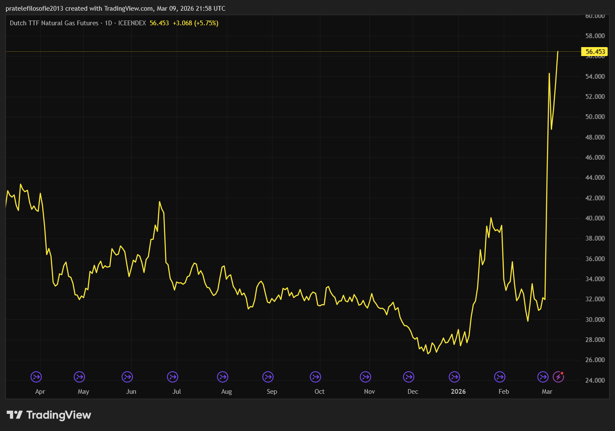Click the rollover marker above Aug
Screen dimensions: 615x431
tap(222, 377)
